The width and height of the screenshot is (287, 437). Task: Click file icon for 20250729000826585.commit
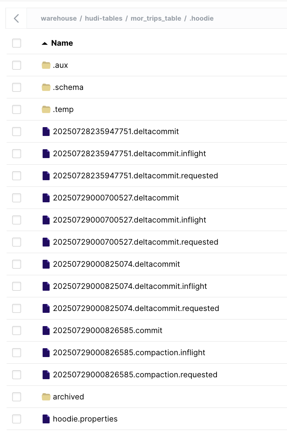click(x=46, y=331)
